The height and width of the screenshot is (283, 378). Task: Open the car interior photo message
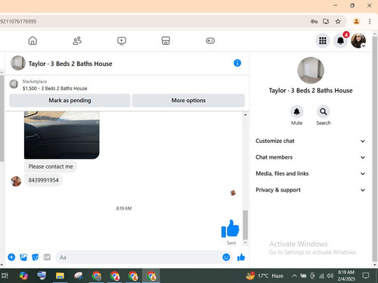[62, 135]
